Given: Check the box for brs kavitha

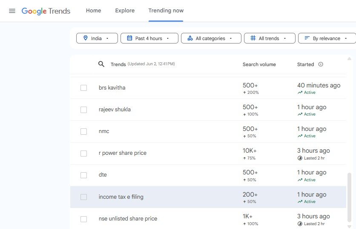Looking at the screenshot, I should pos(83,88).
